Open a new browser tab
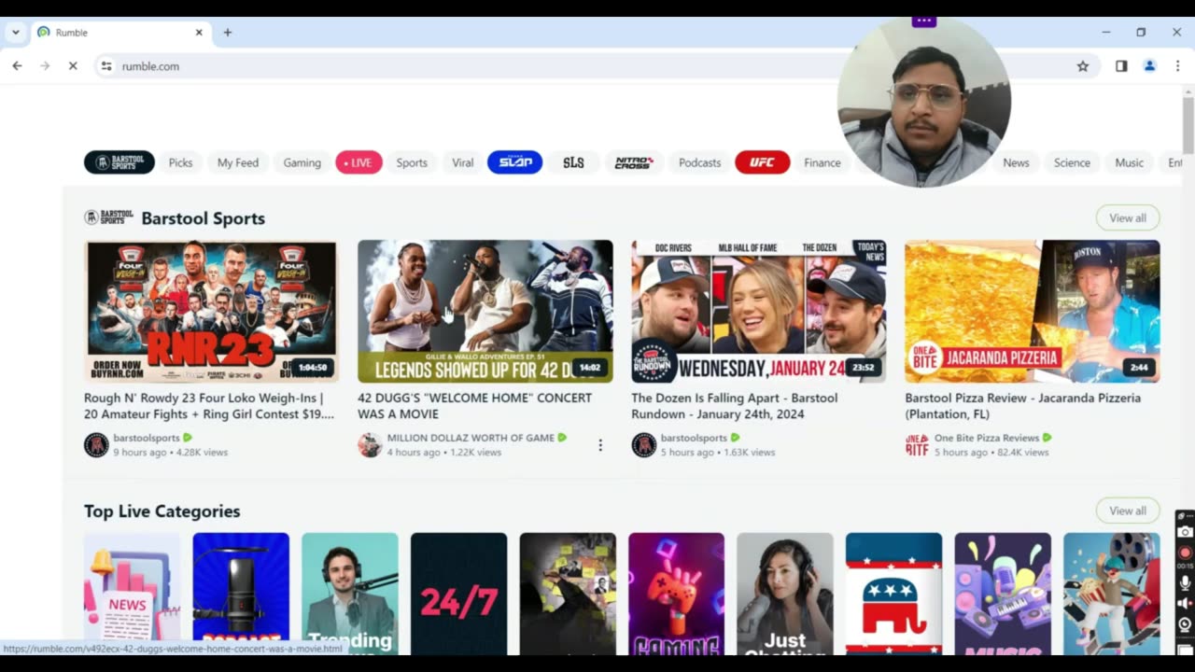Image resolution: width=1195 pixels, height=672 pixels. [x=227, y=33]
